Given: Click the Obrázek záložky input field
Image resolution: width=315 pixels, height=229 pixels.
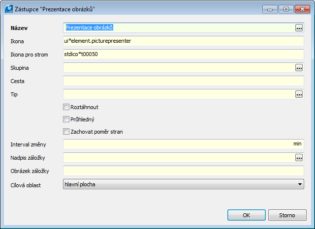Looking at the screenshot, I should click(184, 171).
